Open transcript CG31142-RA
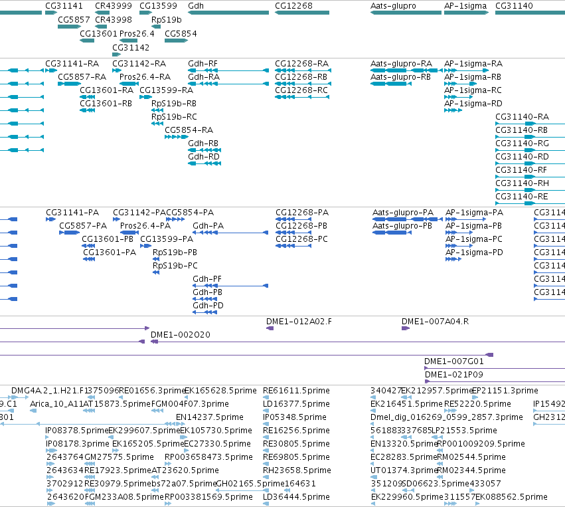 (139, 64)
